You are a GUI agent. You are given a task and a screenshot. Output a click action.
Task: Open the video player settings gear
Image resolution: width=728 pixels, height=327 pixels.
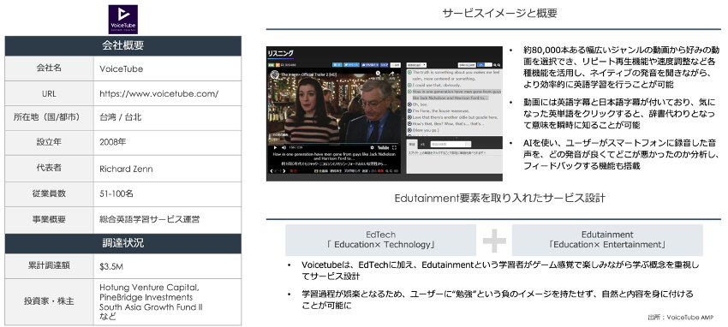point(372,147)
